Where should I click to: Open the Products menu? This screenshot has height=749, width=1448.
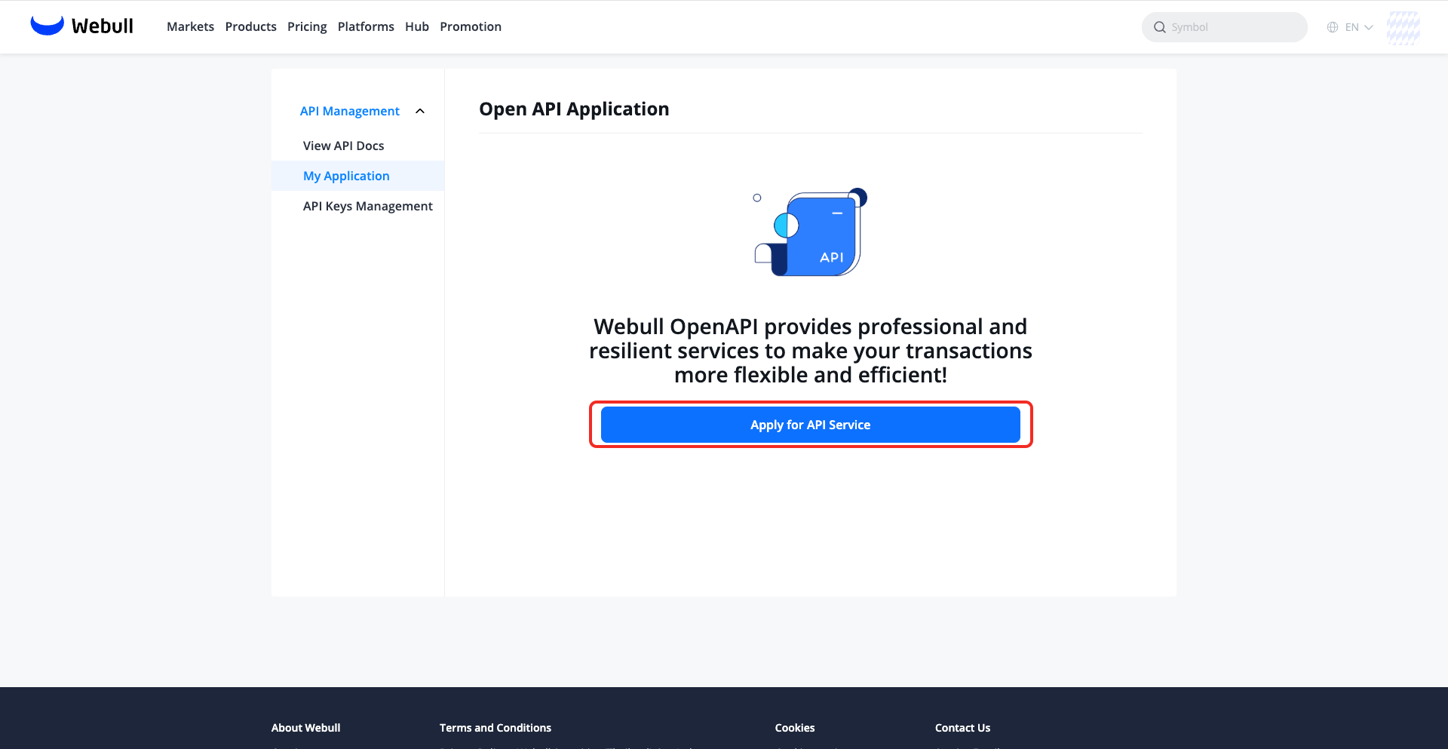click(250, 26)
